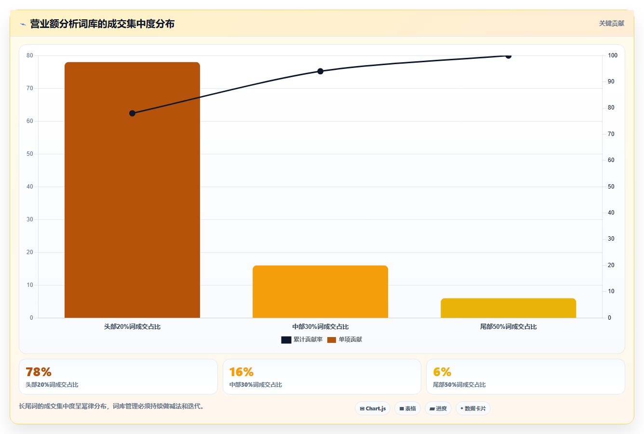This screenshot has width=644, height=434.
Task: Click the 中部30%词成交占比 orange bar
Action: click(x=320, y=292)
